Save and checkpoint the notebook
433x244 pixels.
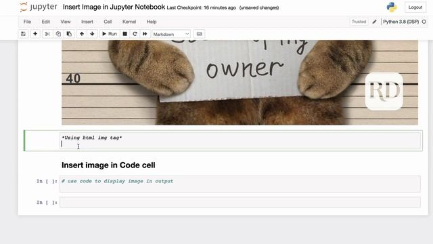pyautogui.click(x=23, y=34)
